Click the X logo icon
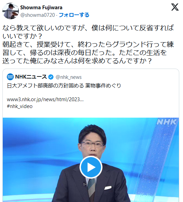This screenshot has width=183, height=202. click(x=175, y=7)
